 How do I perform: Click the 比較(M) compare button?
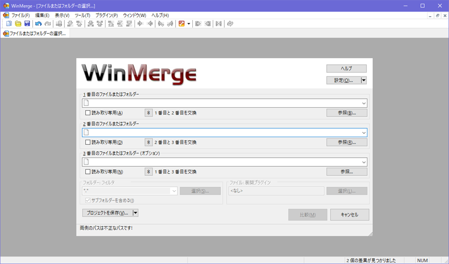(308, 215)
